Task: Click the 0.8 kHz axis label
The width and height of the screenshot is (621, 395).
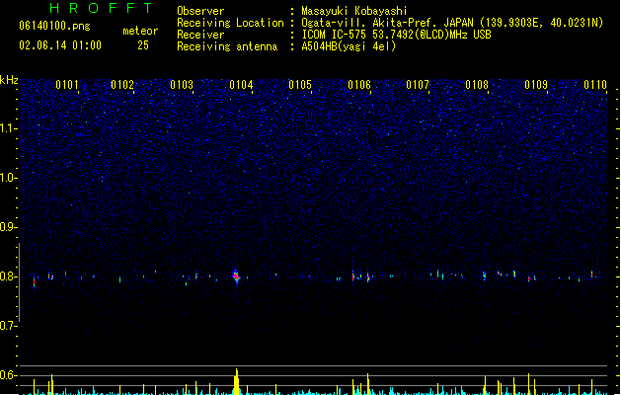Action: [x=8, y=276]
